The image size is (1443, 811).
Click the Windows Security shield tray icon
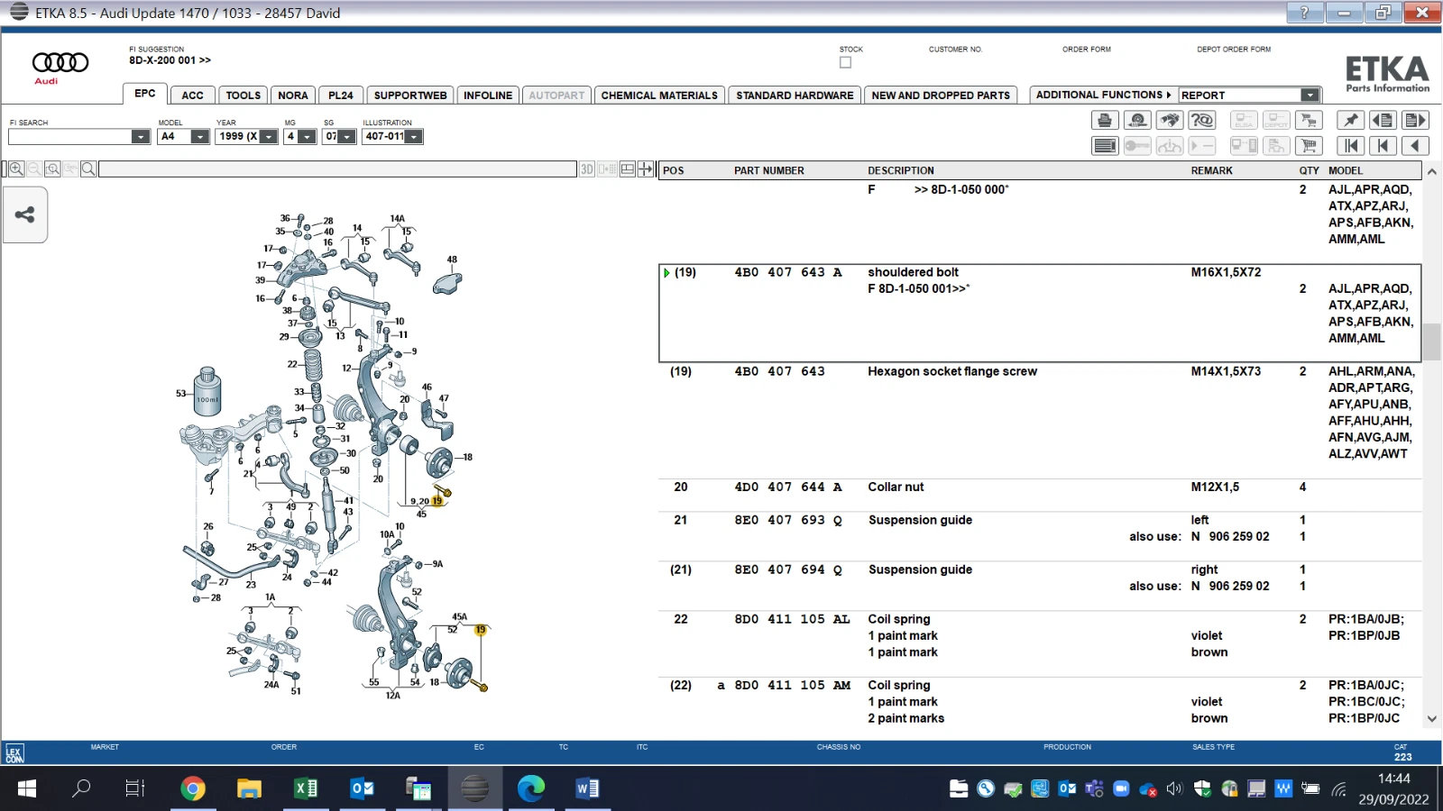tap(1202, 788)
